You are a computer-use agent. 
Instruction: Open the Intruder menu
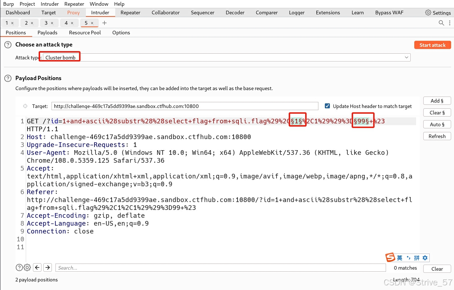pos(50,4)
